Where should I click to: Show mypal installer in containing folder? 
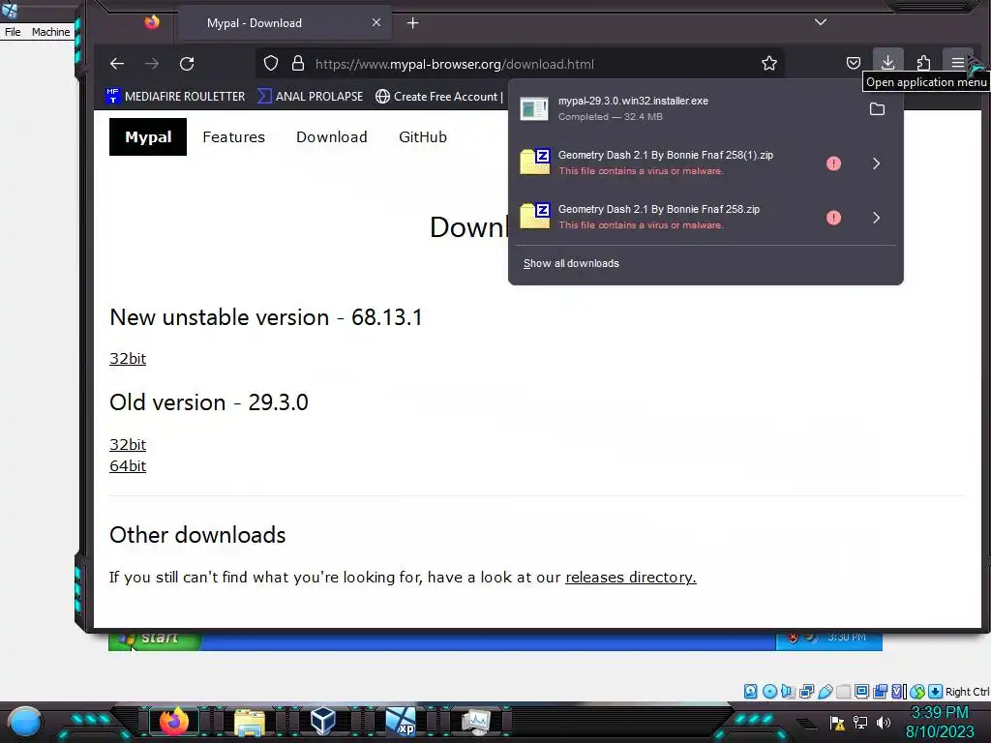pos(877,108)
